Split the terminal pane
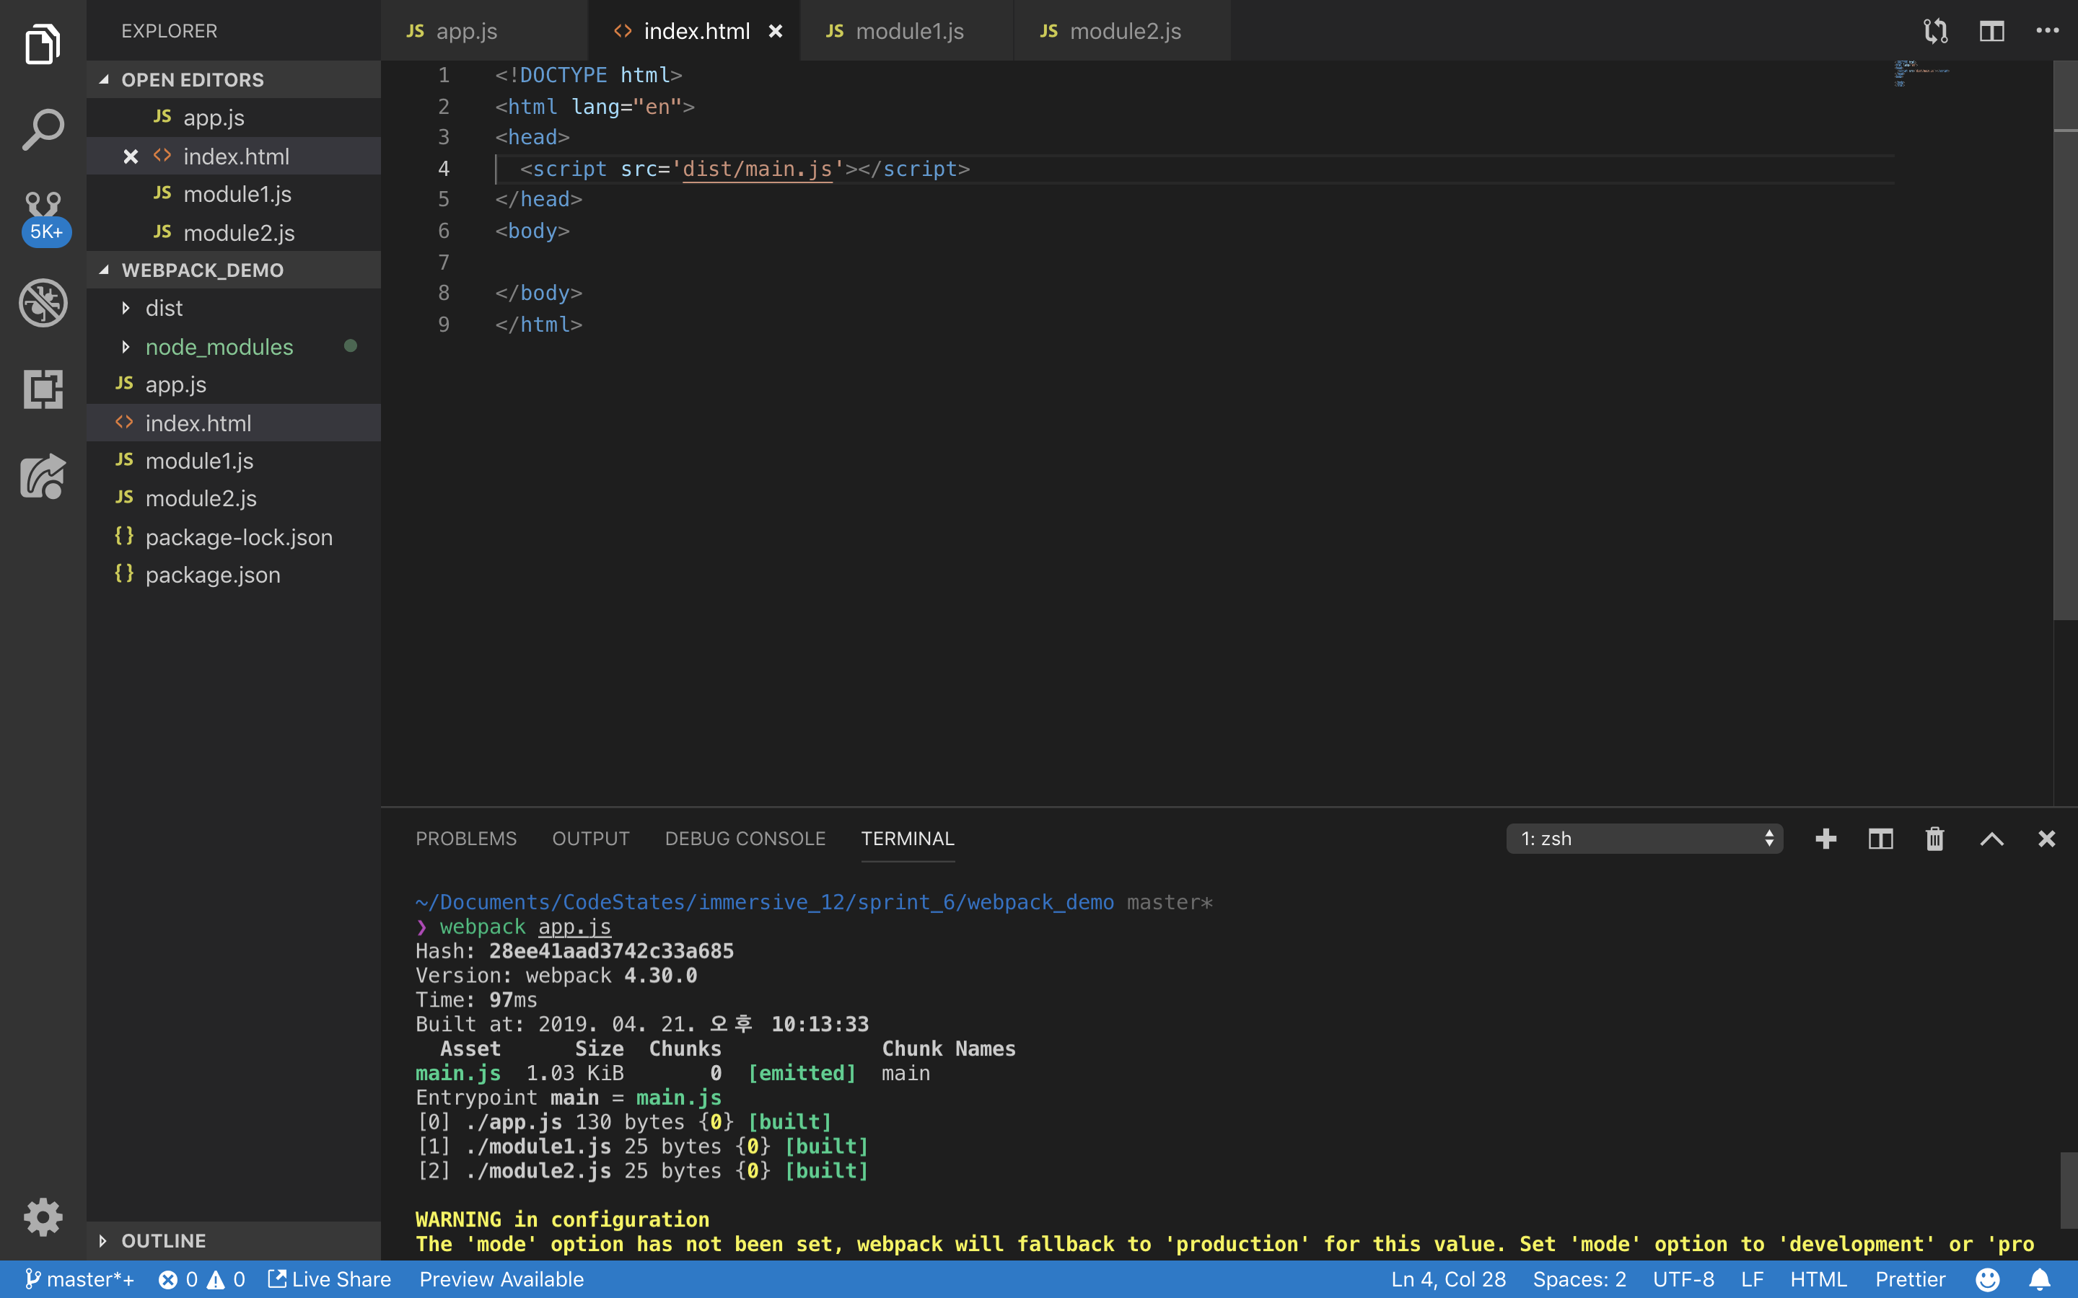2078x1298 pixels. (1880, 839)
